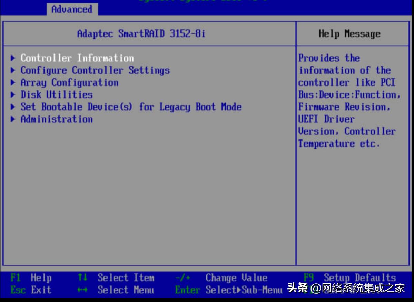
Task: Expand the arrow beside Administration
Action: (x=13, y=119)
